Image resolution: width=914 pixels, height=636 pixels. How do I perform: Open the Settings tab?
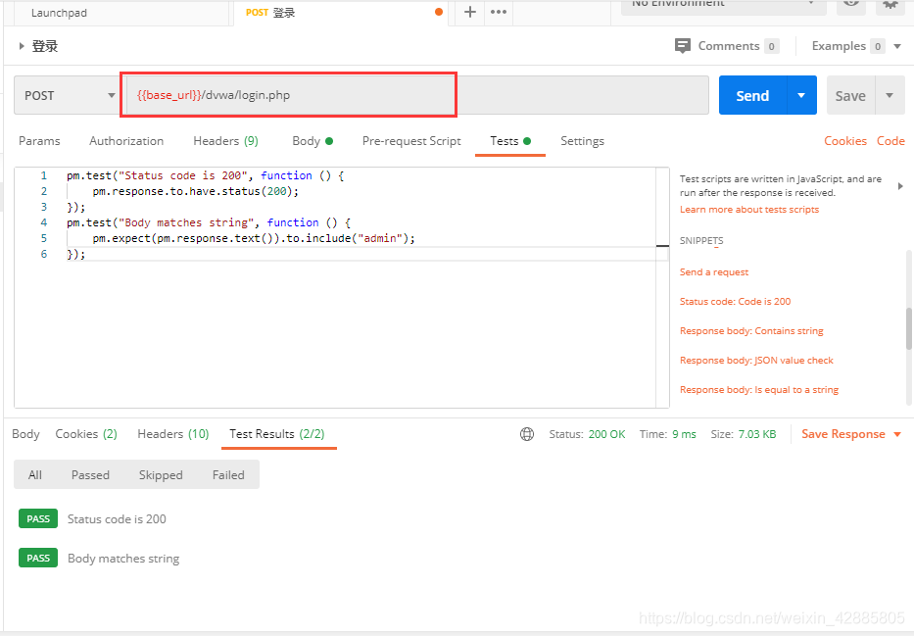[x=582, y=141]
